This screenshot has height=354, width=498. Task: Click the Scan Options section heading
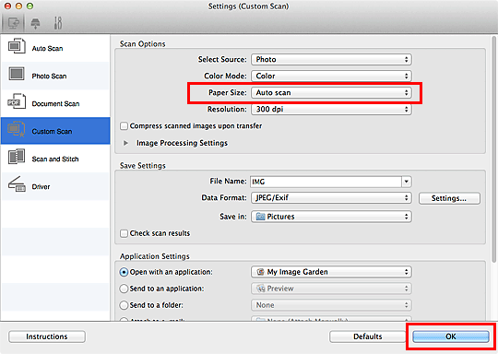(x=143, y=44)
